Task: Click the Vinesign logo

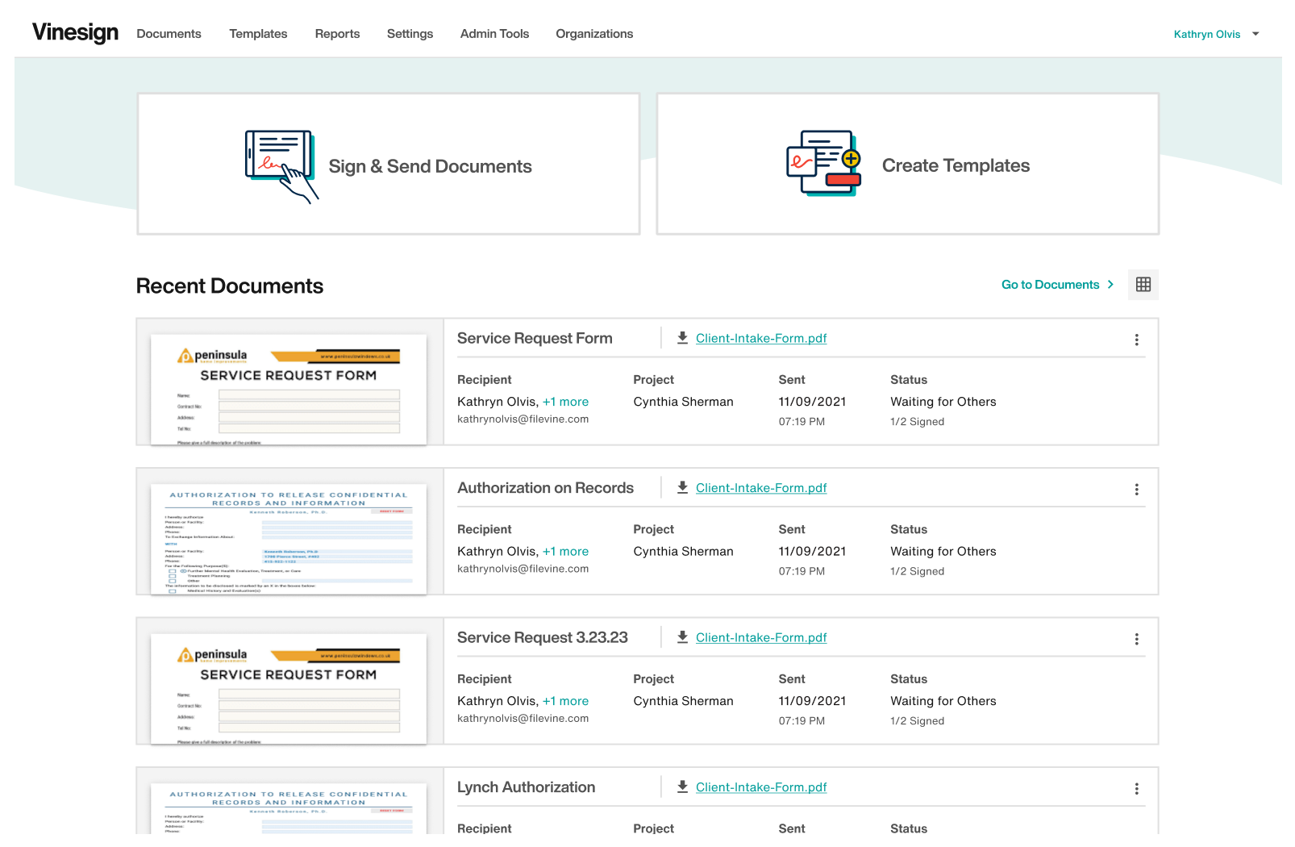Action: [x=74, y=32]
